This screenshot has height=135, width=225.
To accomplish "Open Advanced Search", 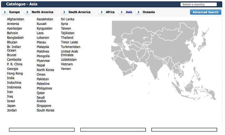I will [x=206, y=12].
